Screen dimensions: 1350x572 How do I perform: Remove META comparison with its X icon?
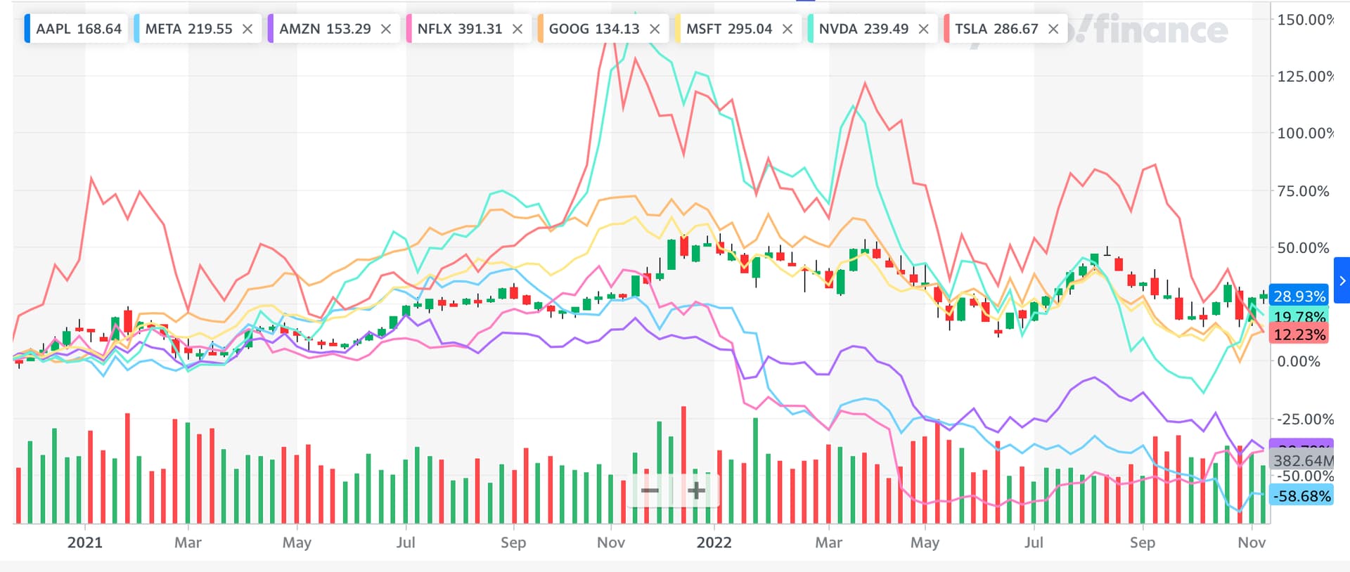[247, 29]
